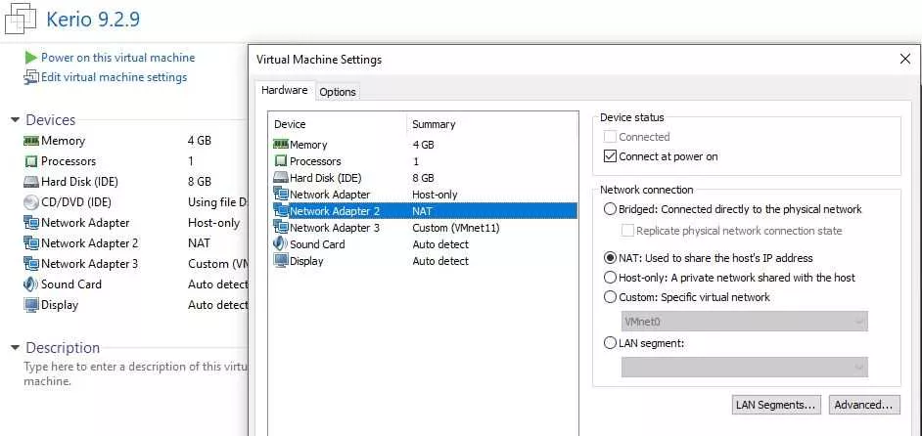Select NAT network connection radio button

tap(610, 258)
